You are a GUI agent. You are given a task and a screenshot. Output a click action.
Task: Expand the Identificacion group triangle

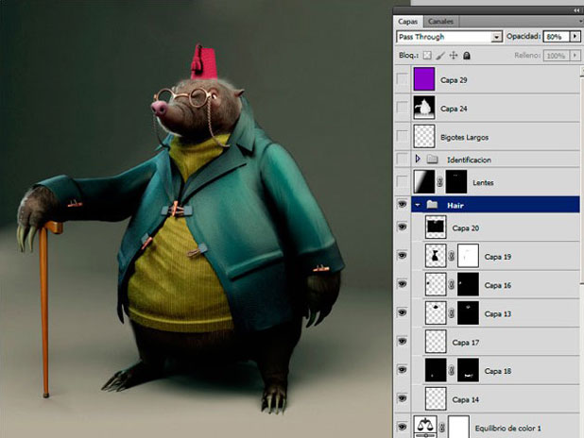pyautogui.click(x=418, y=160)
